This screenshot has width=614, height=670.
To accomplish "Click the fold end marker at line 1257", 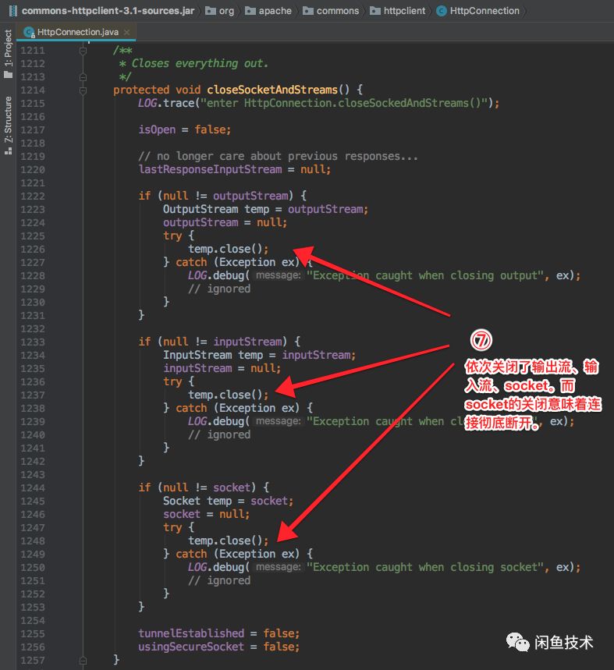I will [83, 661].
